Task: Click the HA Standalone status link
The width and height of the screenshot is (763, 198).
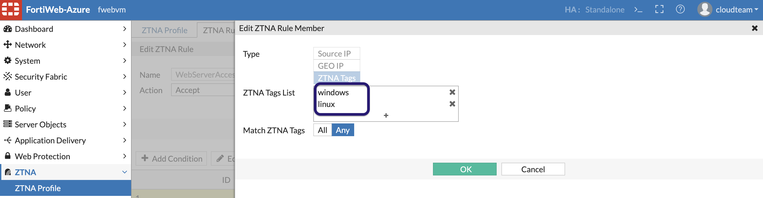Action: pyautogui.click(x=594, y=10)
